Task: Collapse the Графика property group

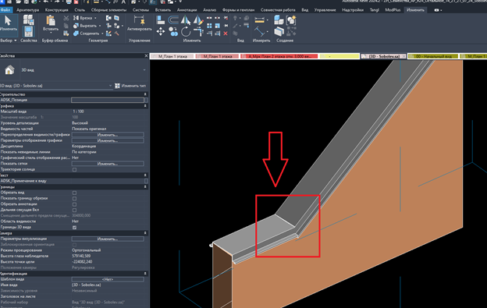Action: click(145, 106)
